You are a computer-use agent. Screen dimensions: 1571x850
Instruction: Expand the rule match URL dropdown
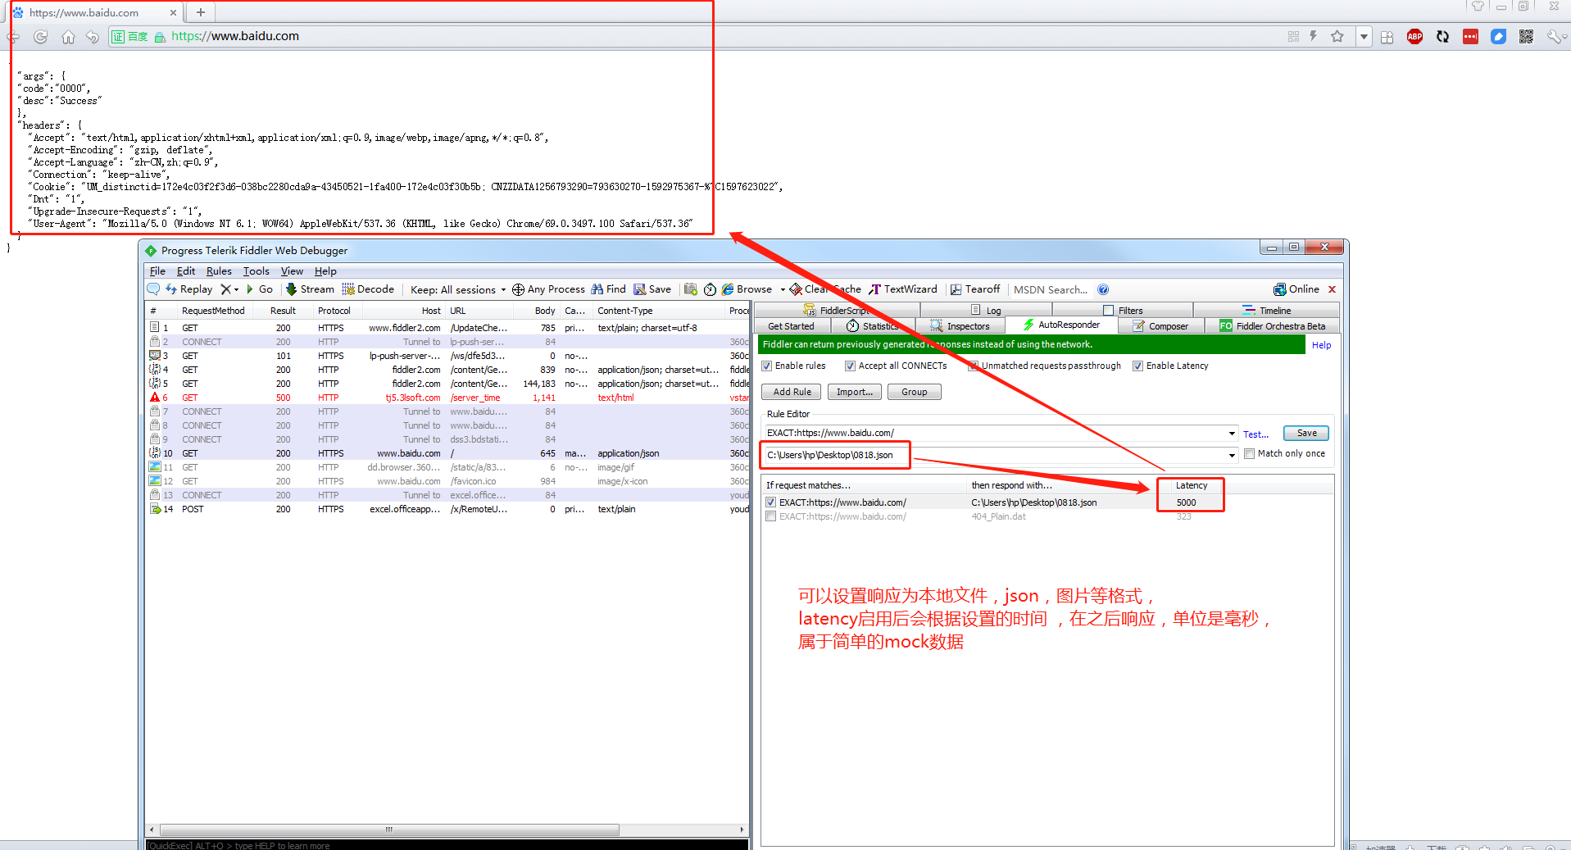click(1232, 434)
